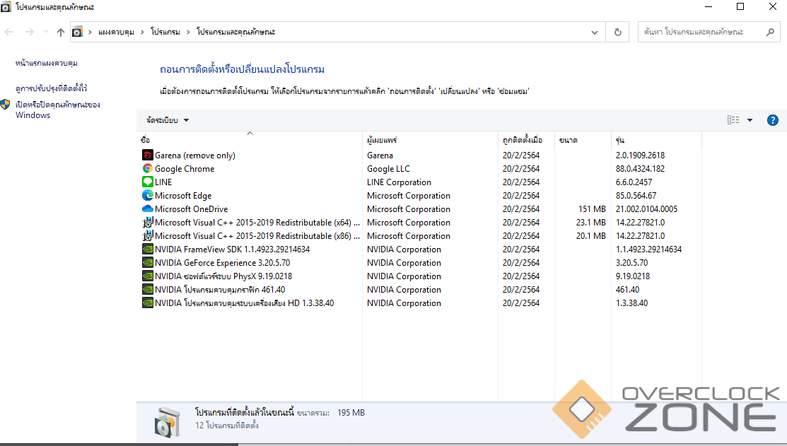Click the refresh button beside address bar
This screenshot has width=787, height=446.
coord(618,32)
